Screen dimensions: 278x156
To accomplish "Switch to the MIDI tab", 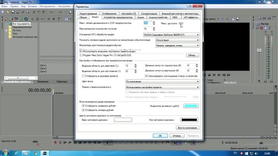I will pyautogui.click(x=175, y=17).
